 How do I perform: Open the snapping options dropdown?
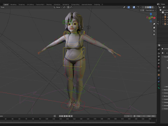[71, 7]
